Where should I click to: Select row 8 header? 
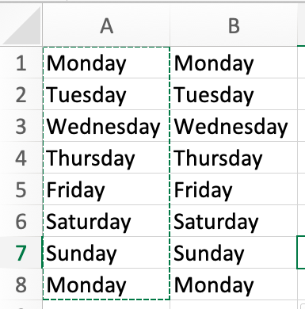click(21, 284)
